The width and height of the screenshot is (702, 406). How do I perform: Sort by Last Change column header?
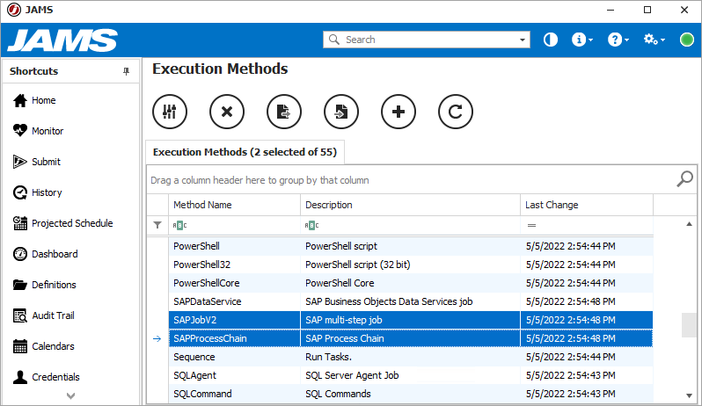coord(587,205)
